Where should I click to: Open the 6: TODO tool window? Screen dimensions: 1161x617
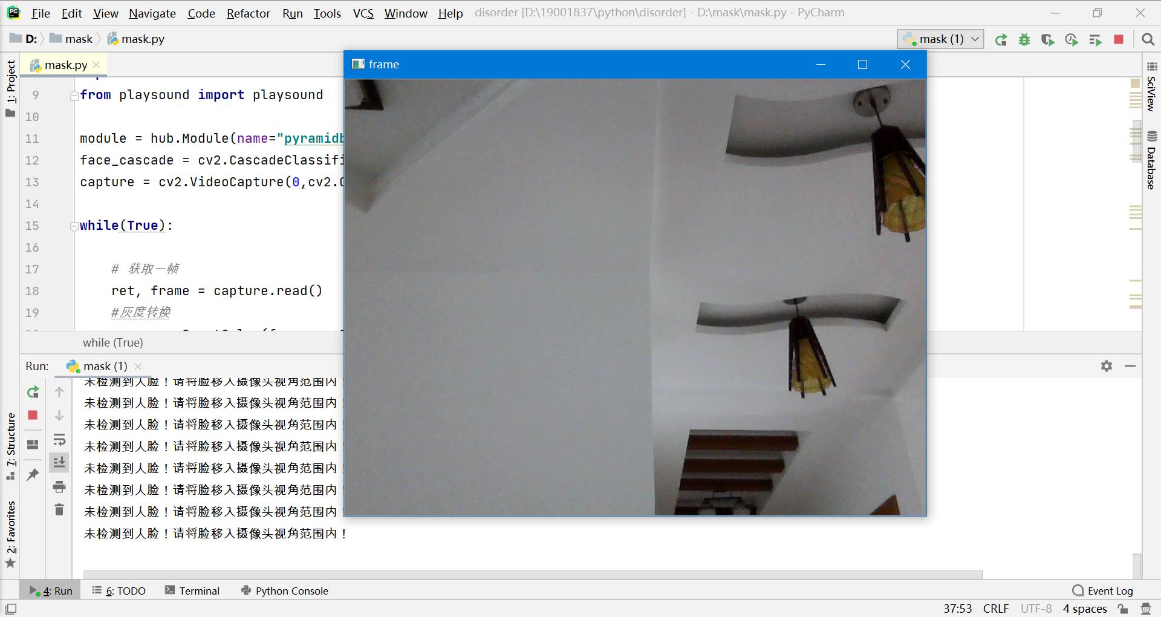point(119,591)
